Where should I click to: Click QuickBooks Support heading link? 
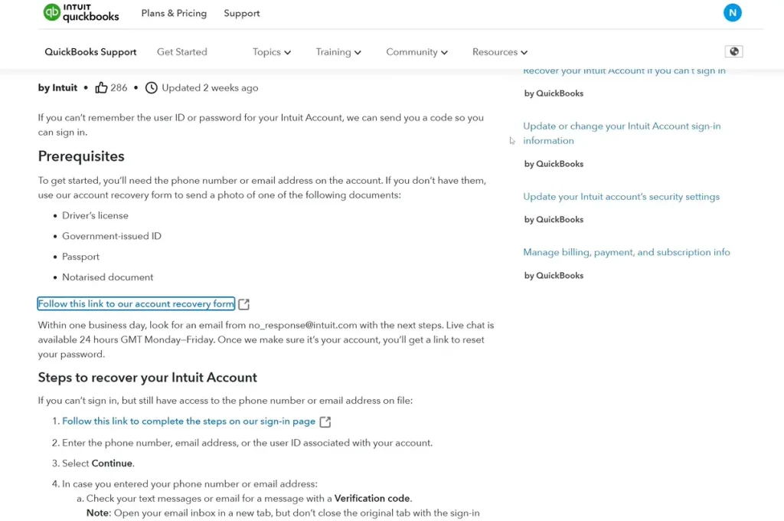click(x=90, y=52)
